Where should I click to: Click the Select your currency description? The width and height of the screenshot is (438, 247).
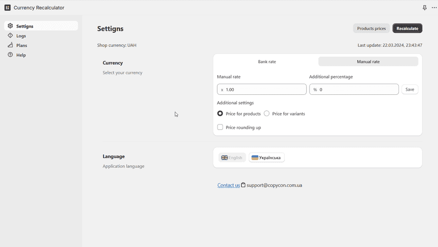click(122, 73)
